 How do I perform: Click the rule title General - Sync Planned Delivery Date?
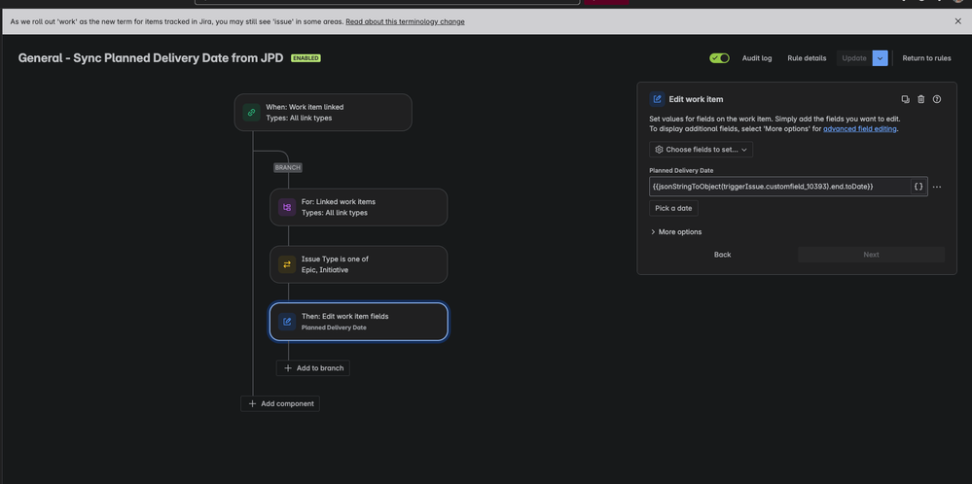[151, 58]
